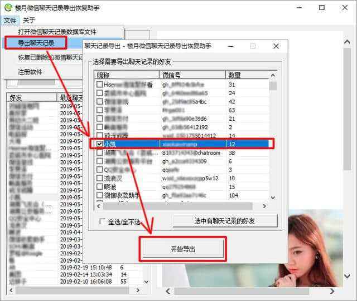357x301 pixels.
Task: Close the 聊天记录导出 dialog
Action: pyautogui.click(x=276, y=46)
